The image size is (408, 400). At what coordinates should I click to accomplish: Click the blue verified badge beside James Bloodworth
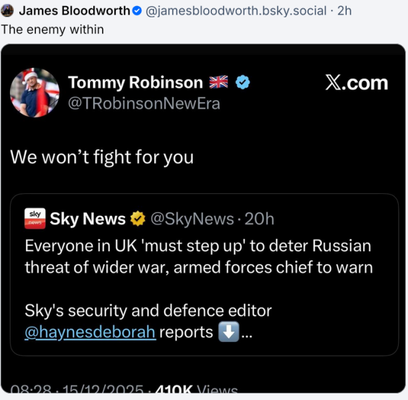[x=136, y=11]
